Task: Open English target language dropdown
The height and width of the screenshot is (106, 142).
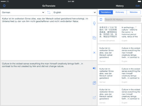Action: [x=75, y=12]
